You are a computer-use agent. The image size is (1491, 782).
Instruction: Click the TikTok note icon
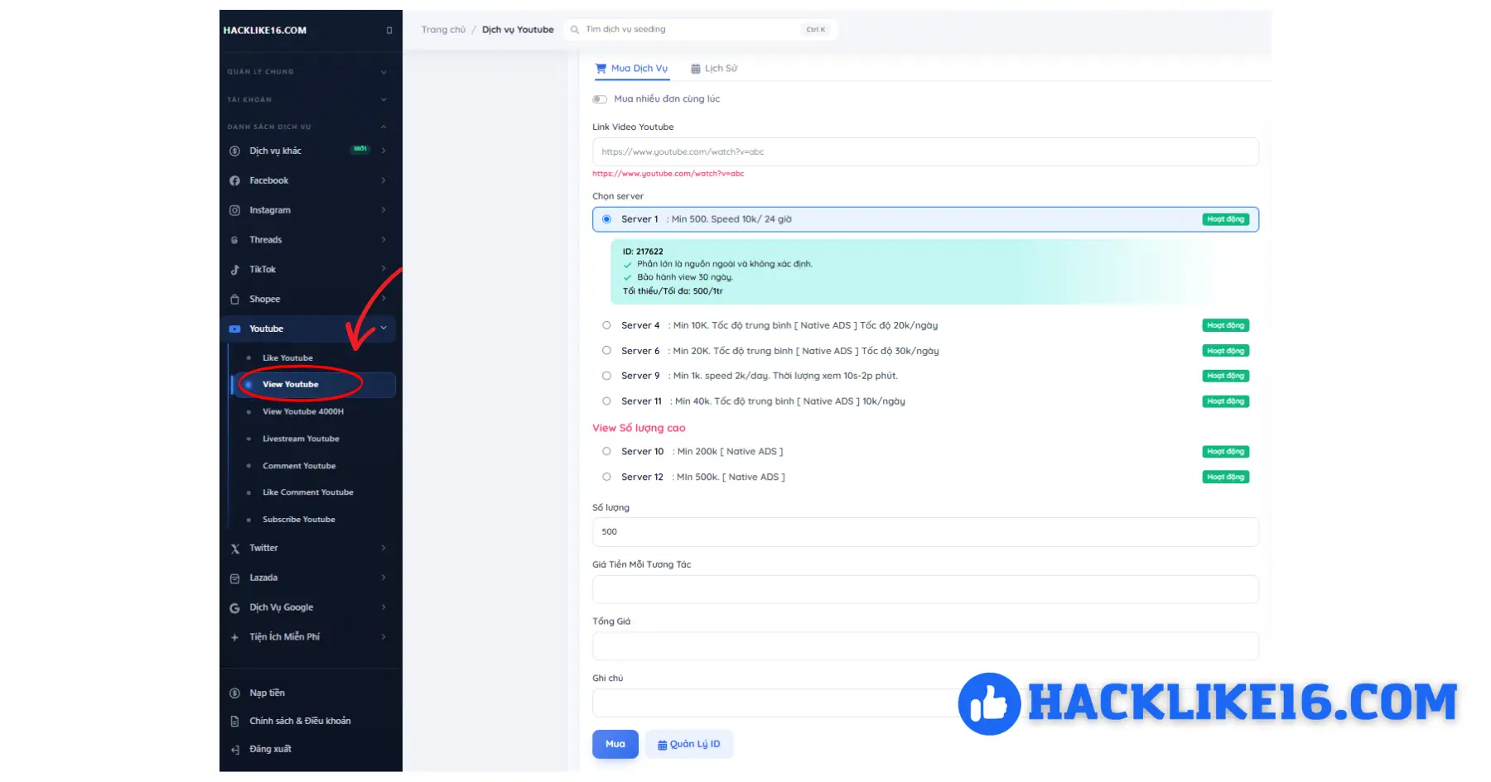point(234,270)
